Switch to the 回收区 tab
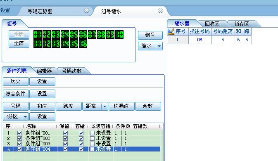The height and width of the screenshot is (161, 278). 212,24
